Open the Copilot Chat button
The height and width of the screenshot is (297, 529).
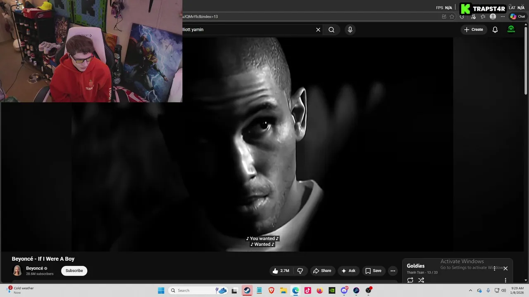coord(517,16)
